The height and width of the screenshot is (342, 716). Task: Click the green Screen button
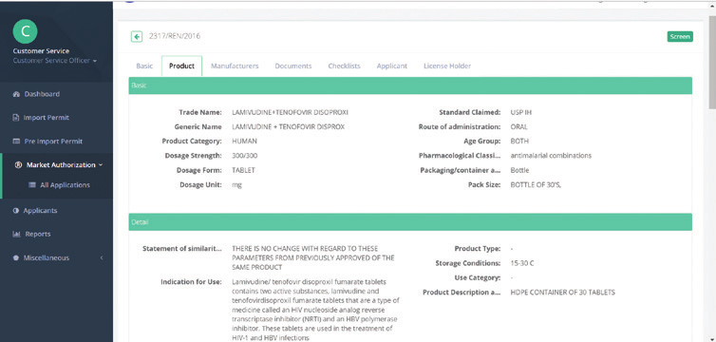coord(680,36)
